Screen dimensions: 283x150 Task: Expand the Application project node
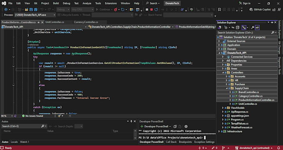point(219,45)
